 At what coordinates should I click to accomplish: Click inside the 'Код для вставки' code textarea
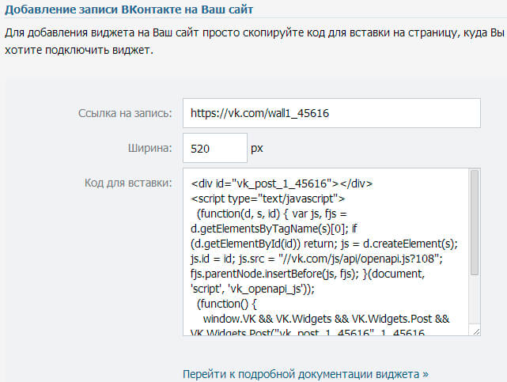pyautogui.click(x=324, y=253)
